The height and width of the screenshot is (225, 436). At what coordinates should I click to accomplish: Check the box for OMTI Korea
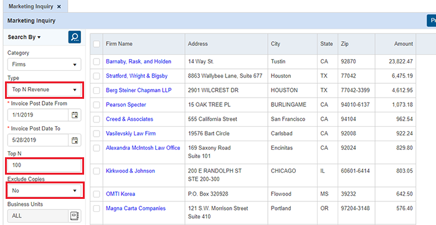97,194
